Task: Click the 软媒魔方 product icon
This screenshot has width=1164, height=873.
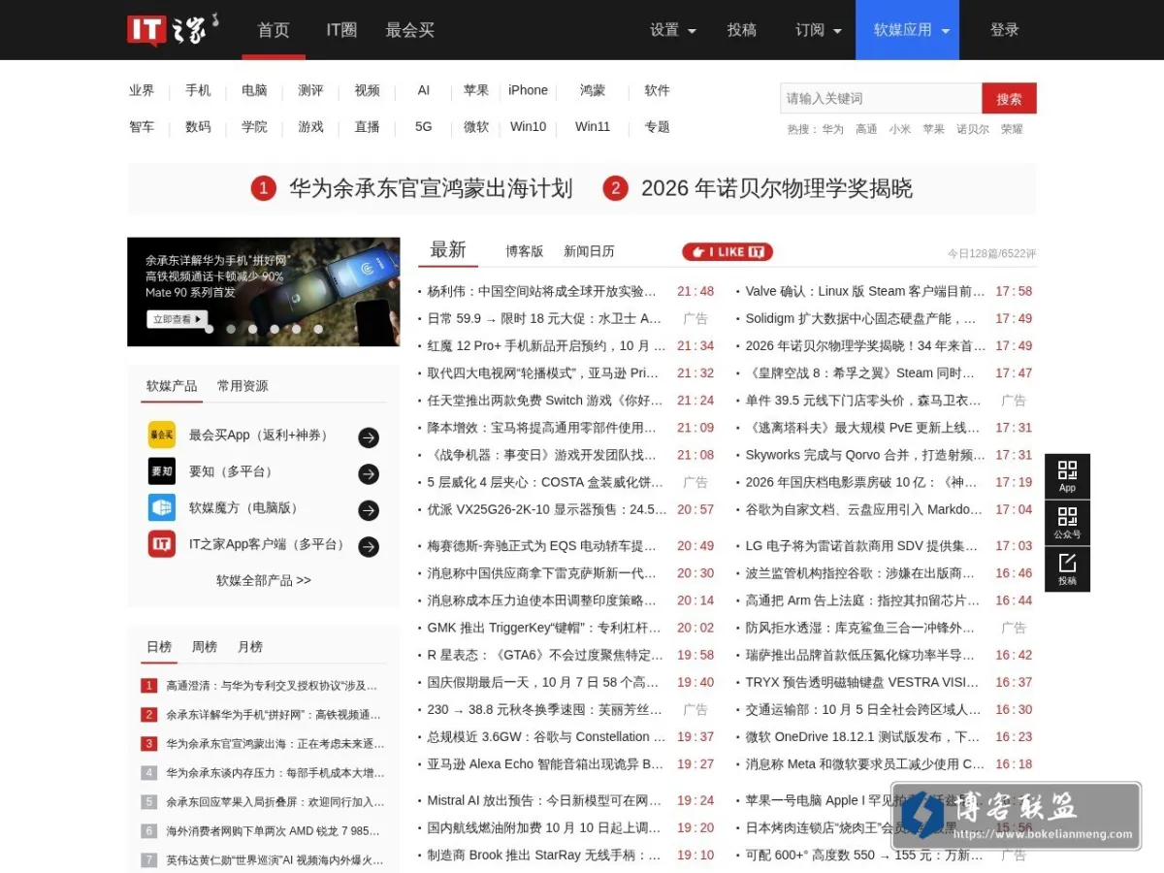Action: pyautogui.click(x=162, y=507)
